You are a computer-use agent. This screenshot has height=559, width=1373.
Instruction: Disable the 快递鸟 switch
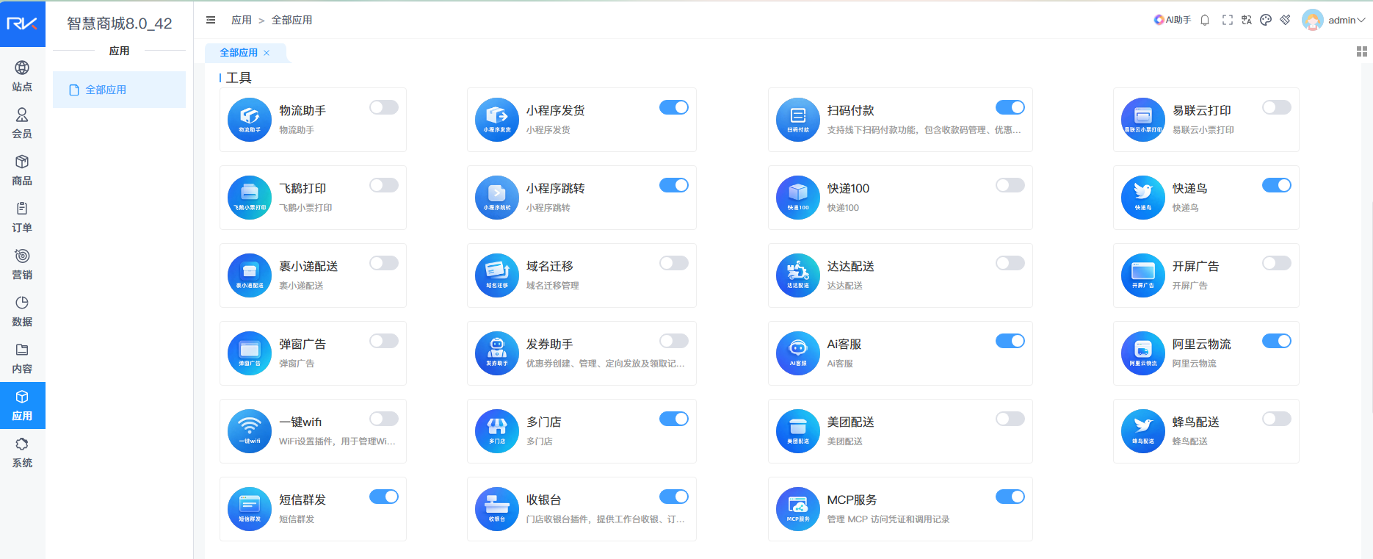coord(1277,185)
